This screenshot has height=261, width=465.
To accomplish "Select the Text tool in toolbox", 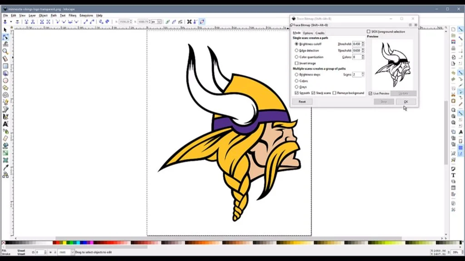I will pyautogui.click(x=5, y=124).
